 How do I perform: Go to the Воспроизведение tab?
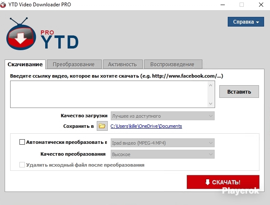(173, 64)
